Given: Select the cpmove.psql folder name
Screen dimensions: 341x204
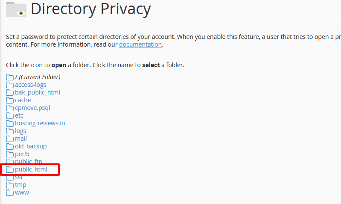Looking at the screenshot, I should (32, 108).
